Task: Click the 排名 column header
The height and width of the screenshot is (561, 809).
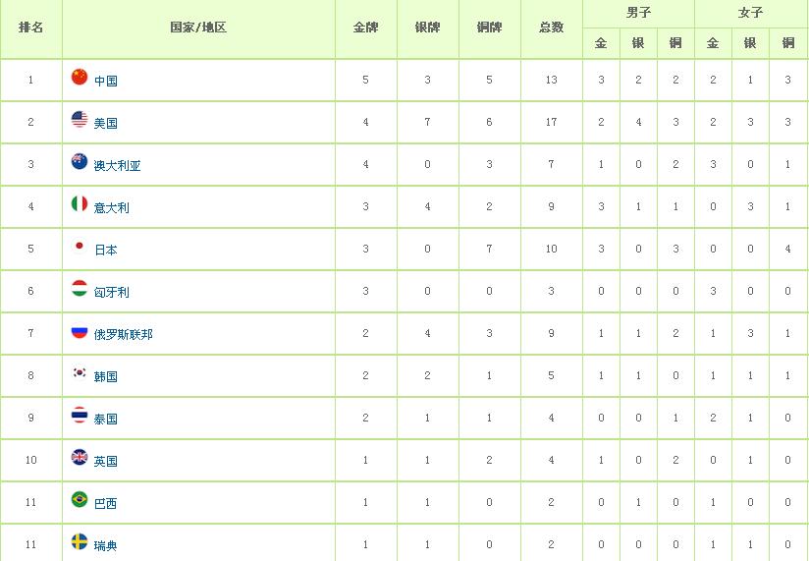Action: tap(31, 28)
